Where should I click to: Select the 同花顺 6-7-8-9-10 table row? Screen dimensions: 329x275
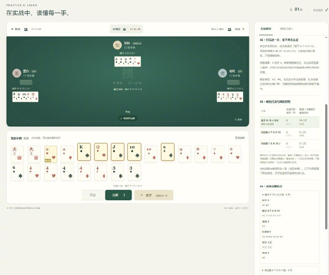tap(289, 134)
